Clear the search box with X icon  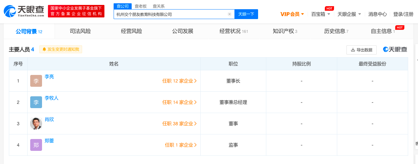[230, 14]
